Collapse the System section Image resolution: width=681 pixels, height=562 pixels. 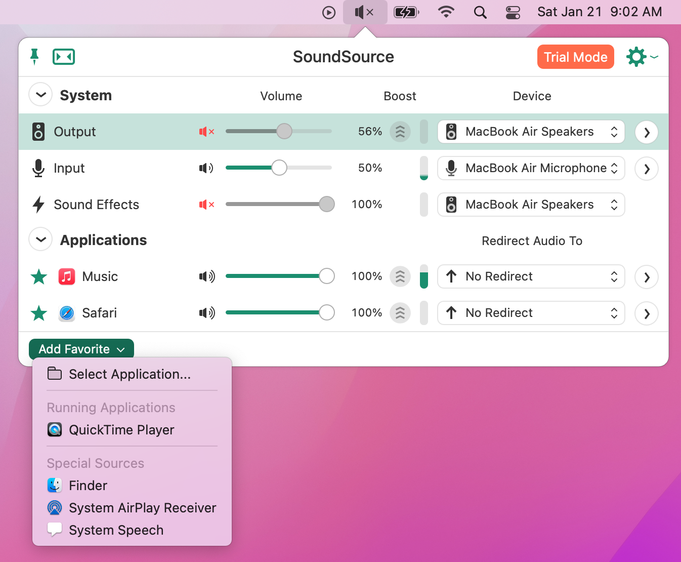(x=40, y=95)
